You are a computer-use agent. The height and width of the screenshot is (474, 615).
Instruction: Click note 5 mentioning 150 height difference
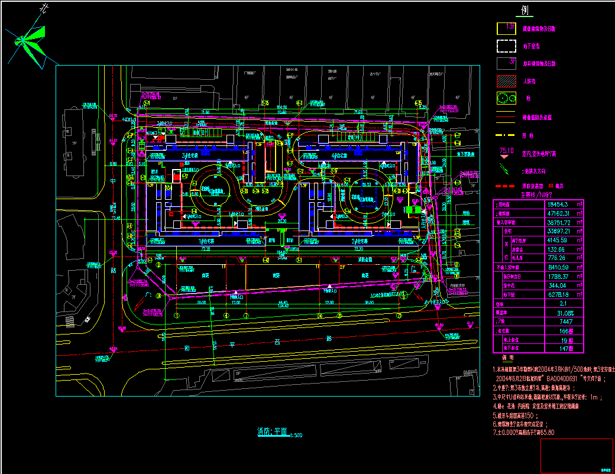point(516,415)
